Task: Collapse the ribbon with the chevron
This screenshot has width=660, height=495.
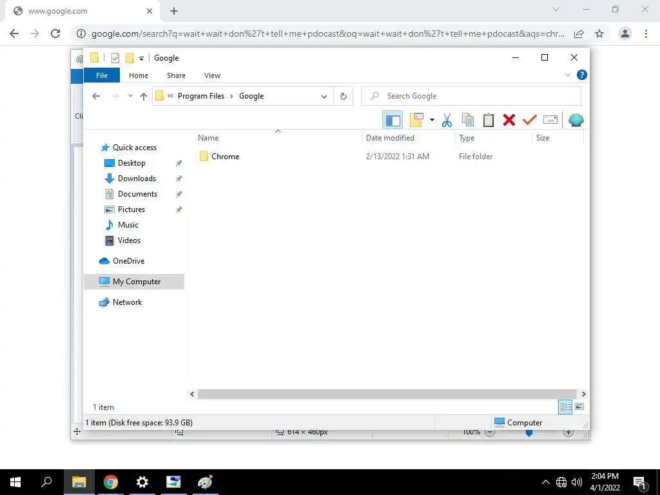Action: [567, 75]
